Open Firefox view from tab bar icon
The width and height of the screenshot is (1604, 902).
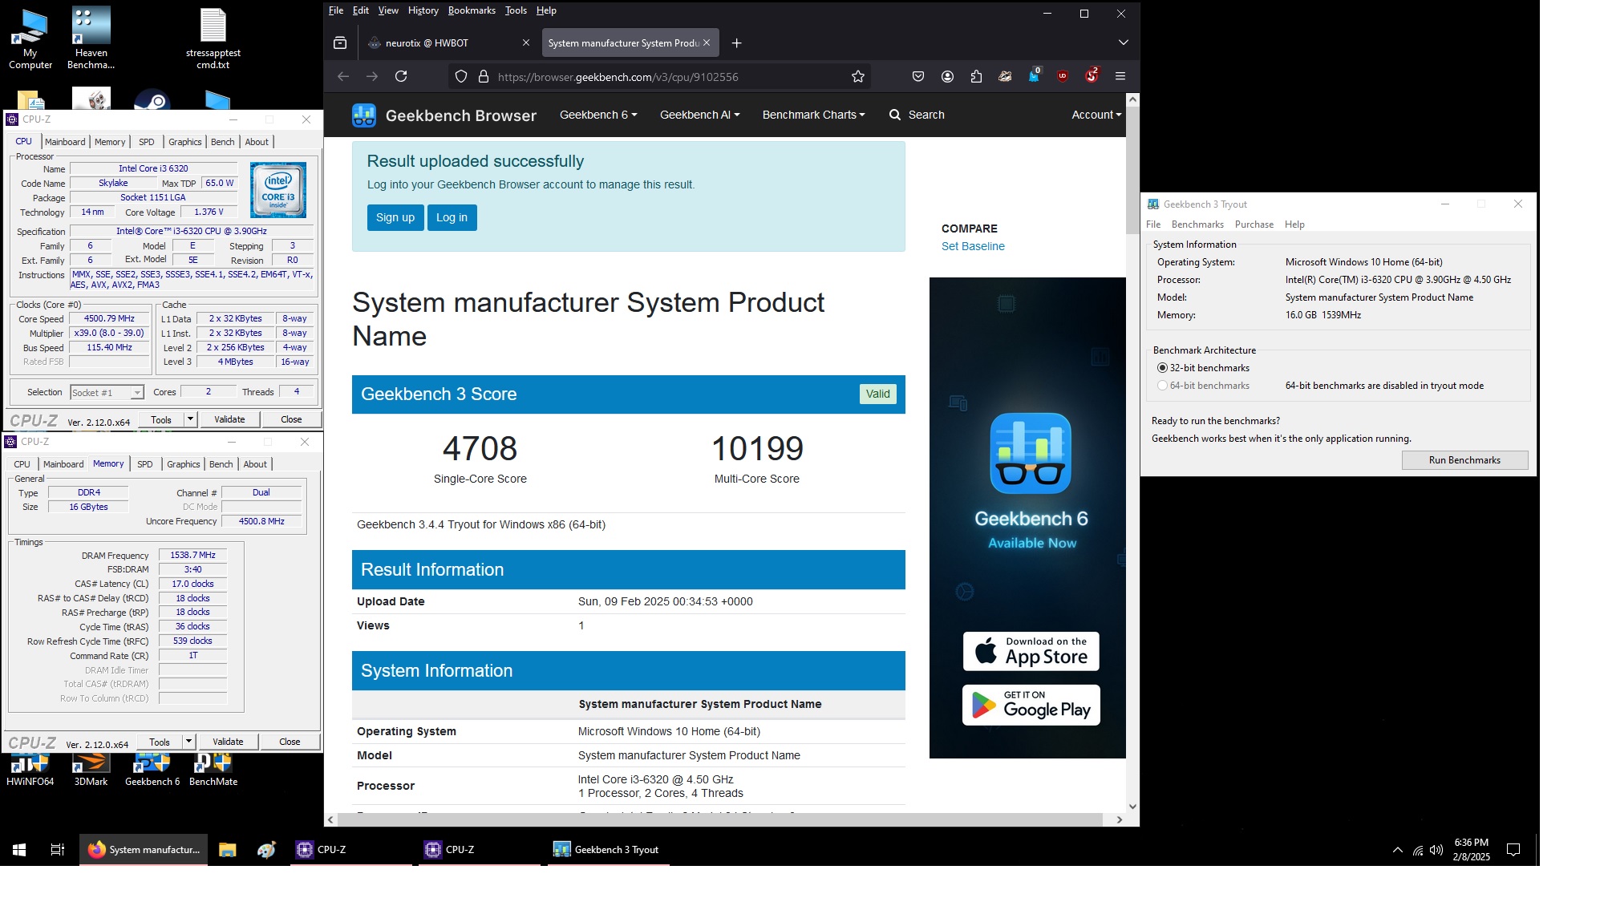click(340, 42)
